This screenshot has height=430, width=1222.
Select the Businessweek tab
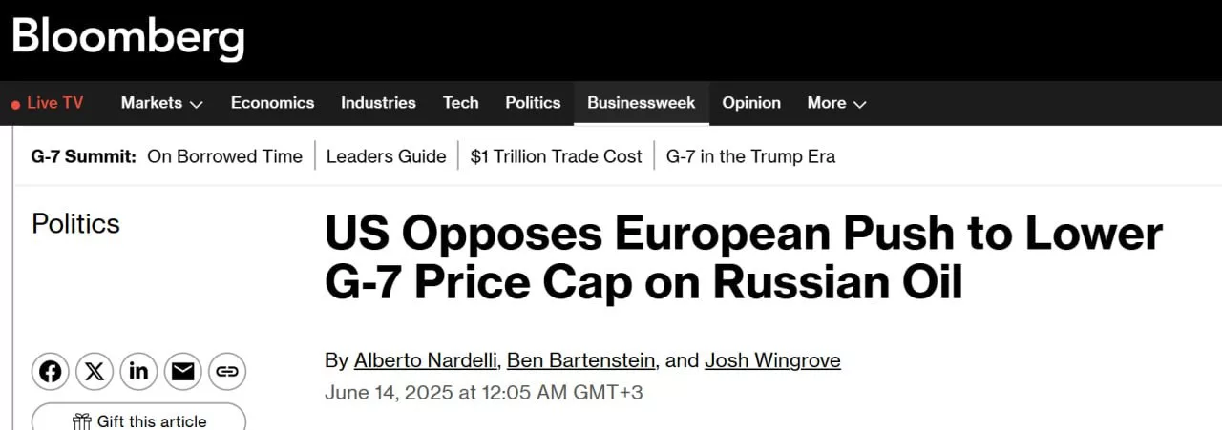[x=641, y=103]
